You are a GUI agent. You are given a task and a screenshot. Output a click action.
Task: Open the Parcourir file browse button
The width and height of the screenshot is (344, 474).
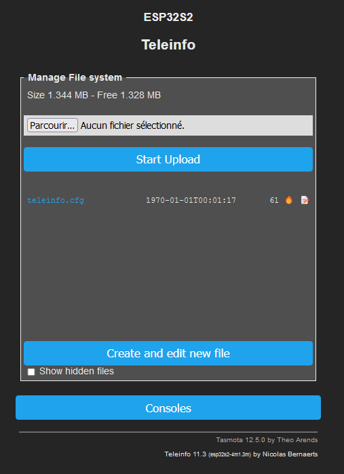tap(52, 125)
